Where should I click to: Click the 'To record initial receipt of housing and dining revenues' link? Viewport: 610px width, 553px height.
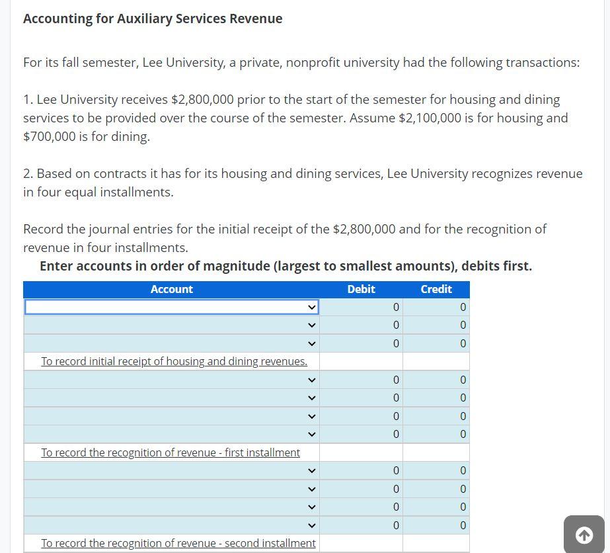[x=174, y=361]
